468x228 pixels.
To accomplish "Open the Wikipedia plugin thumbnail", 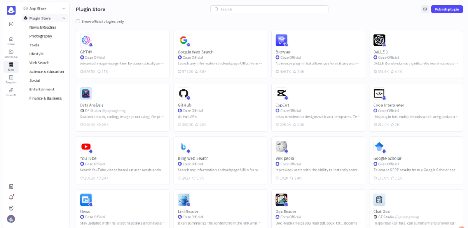I will point(281,147).
